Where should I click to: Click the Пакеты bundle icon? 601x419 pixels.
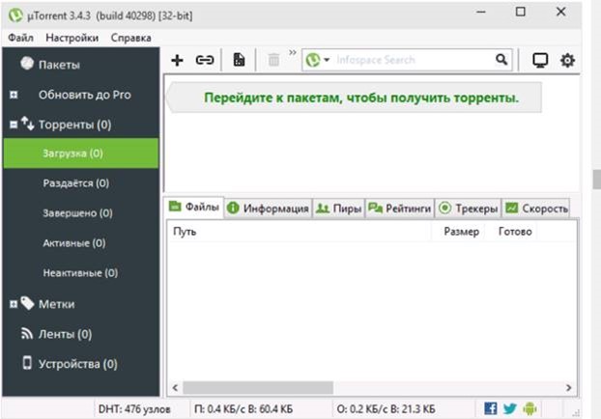coord(27,63)
